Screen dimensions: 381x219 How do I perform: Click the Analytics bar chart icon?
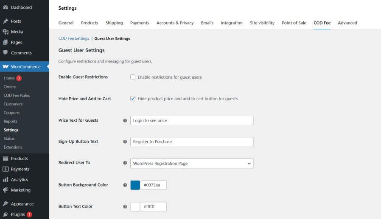[6, 180]
